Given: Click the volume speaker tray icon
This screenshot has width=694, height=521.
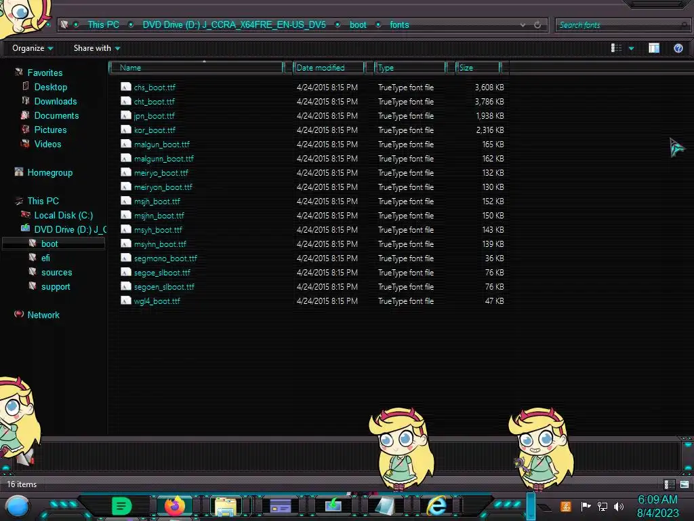Looking at the screenshot, I should pos(619,506).
